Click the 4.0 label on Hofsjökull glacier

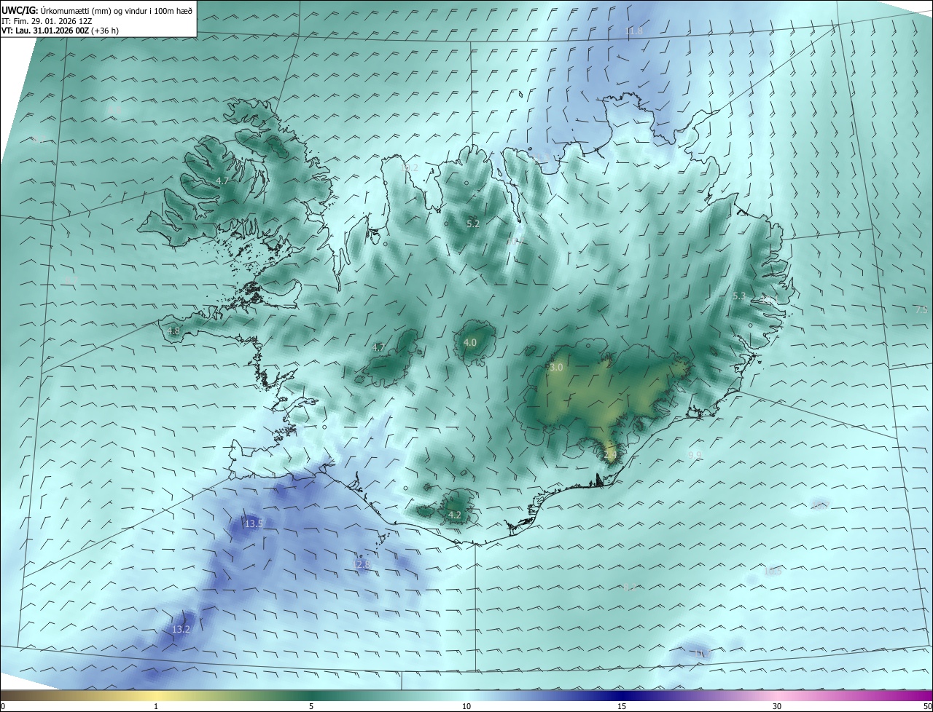(x=470, y=342)
